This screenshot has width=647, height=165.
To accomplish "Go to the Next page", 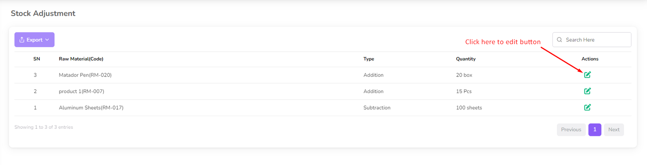I will pos(613,129).
